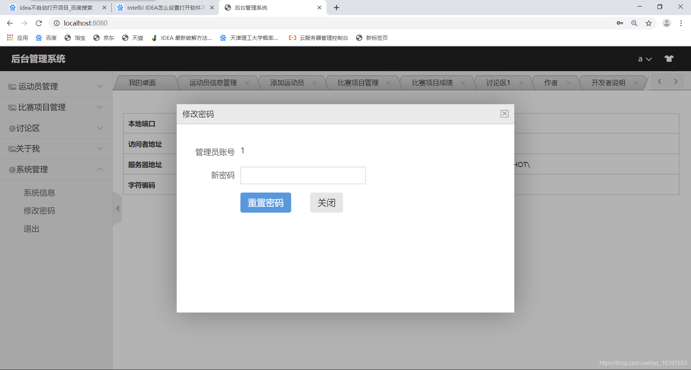Open the 应用 apps bookmark
The width and height of the screenshot is (691, 370).
point(17,38)
